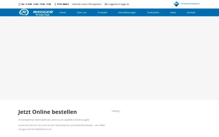Open the Kontakt page
219x137 pixels.
[x=191, y=12]
